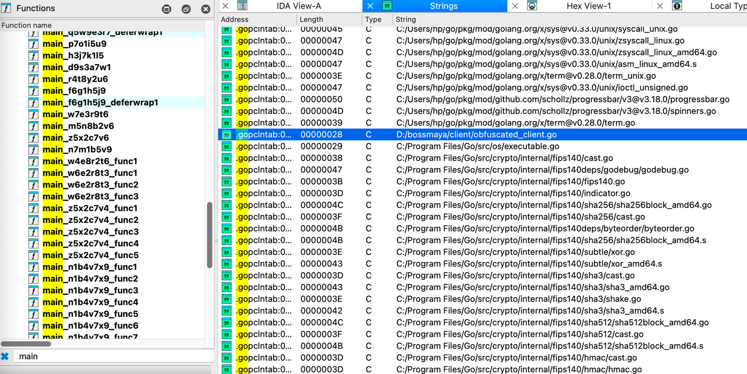Close the Hex View-1 tab

pyautogui.click(x=515, y=6)
